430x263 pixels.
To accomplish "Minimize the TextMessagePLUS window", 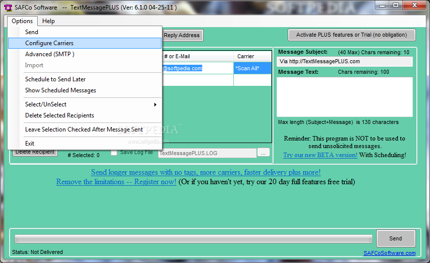I will coord(383,5).
